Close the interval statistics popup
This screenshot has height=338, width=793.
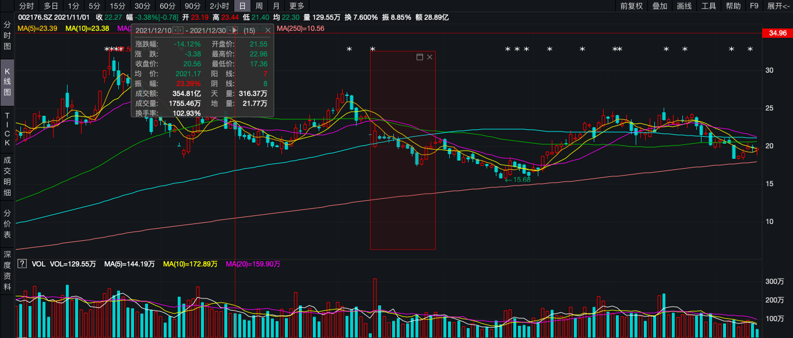(x=268, y=30)
